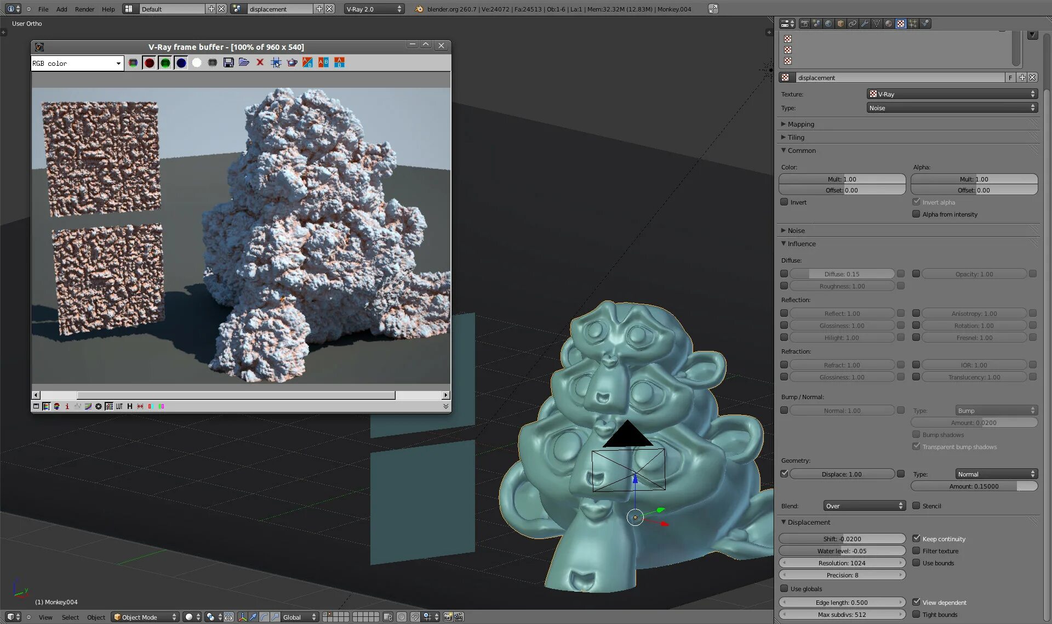This screenshot has height=624, width=1052.
Task: Open the particles properties tab
Action: (x=913, y=24)
